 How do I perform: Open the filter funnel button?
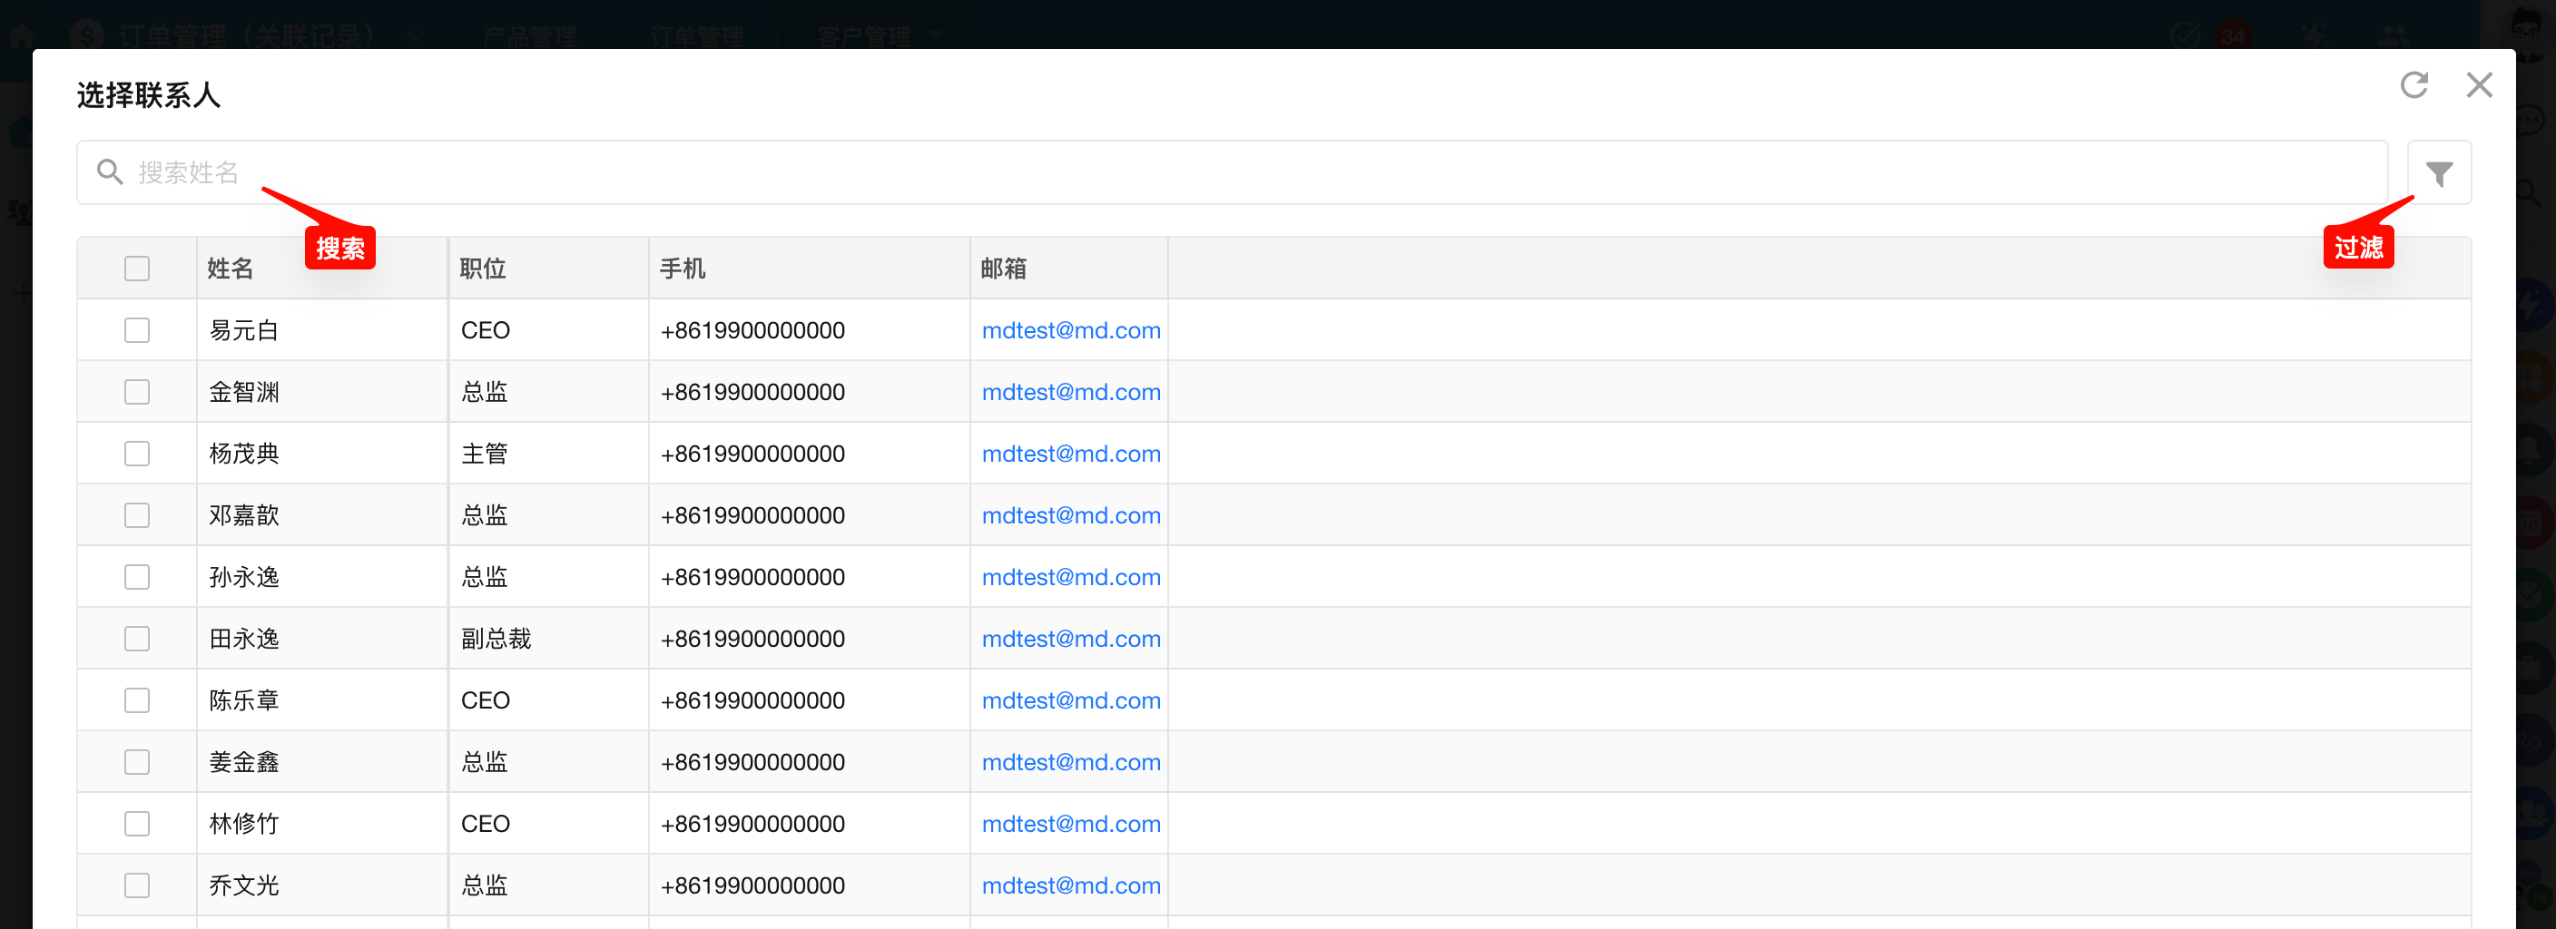2438,173
